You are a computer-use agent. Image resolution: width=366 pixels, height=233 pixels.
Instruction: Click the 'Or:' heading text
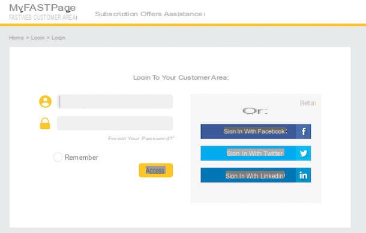255,111
